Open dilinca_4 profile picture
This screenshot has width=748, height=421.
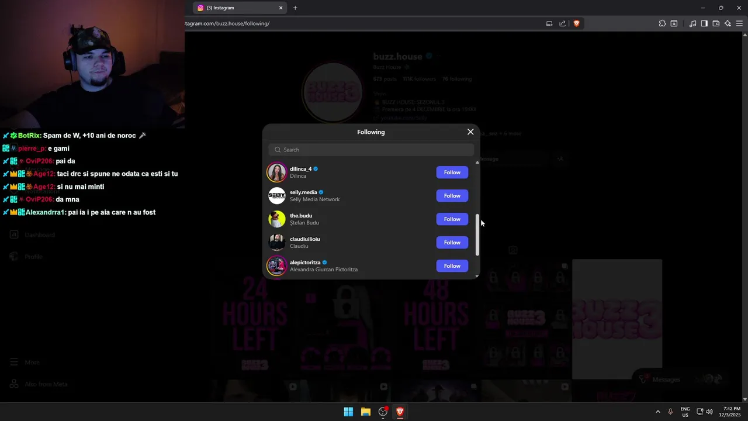coord(277,172)
